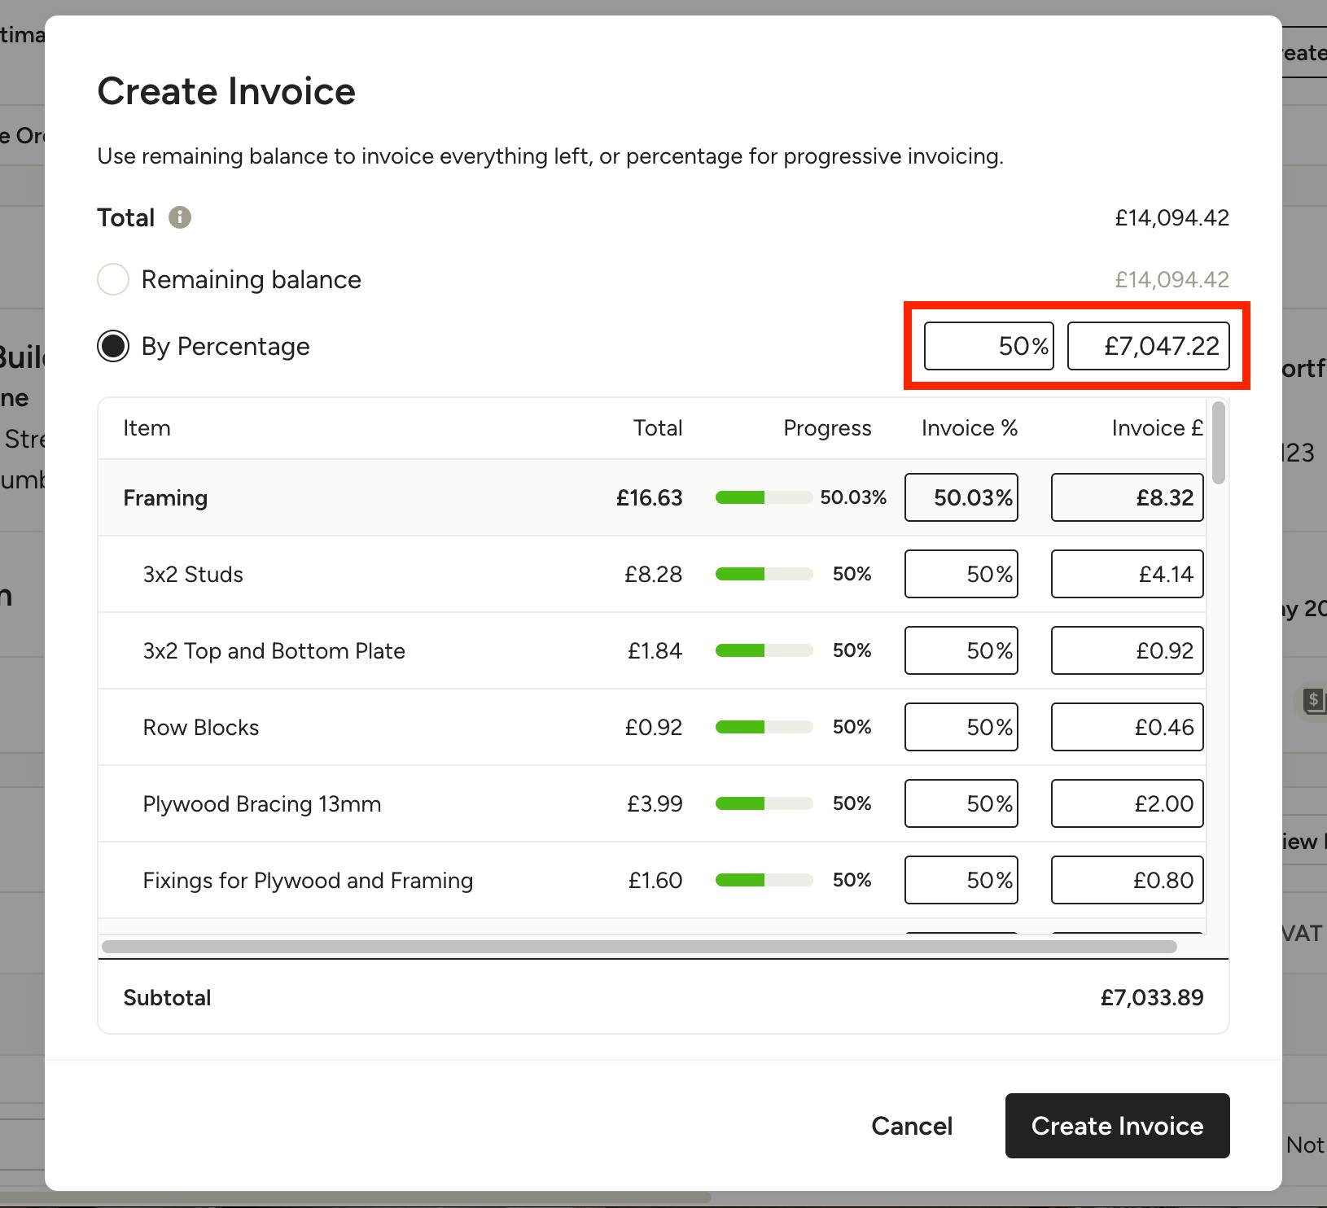
Task: Click the Plywood Bracing 13mm progress bar
Action: (x=764, y=803)
